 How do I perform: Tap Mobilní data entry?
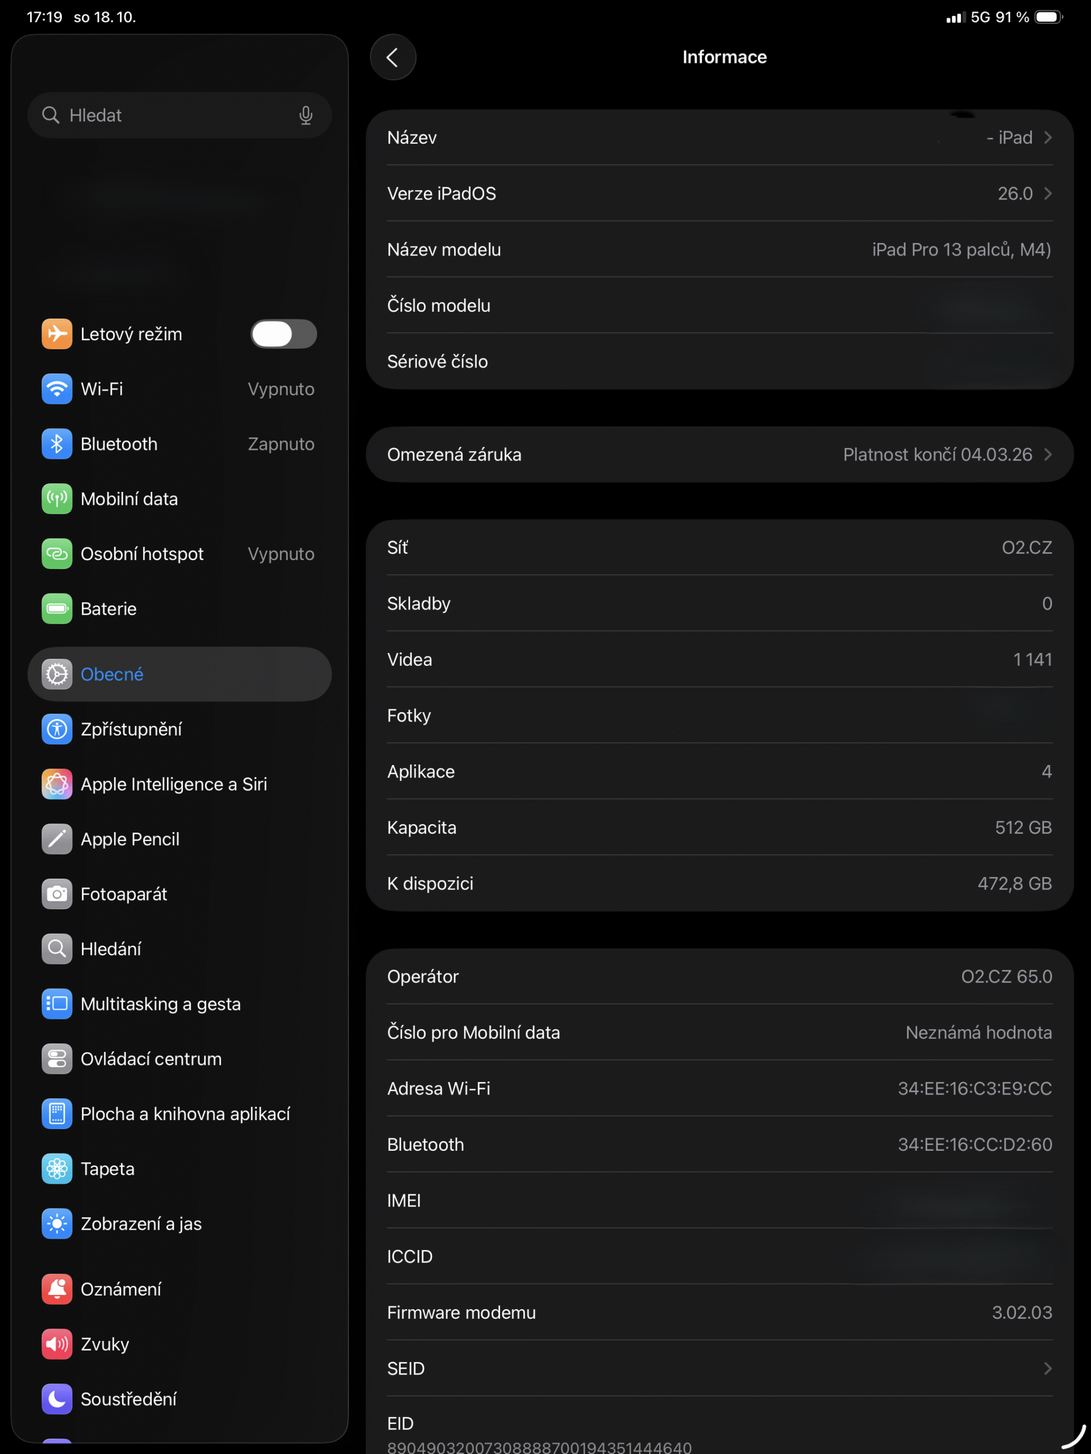(129, 499)
